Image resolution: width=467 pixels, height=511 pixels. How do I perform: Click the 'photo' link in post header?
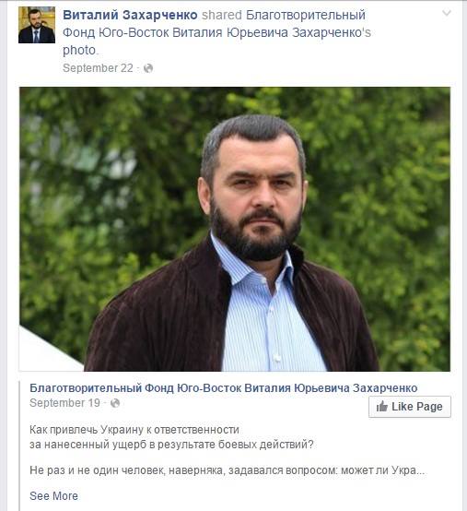pyautogui.click(x=79, y=50)
